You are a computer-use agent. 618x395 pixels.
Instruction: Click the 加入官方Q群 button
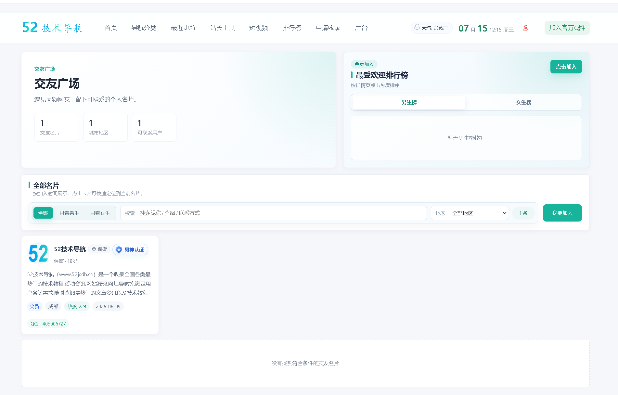pyautogui.click(x=567, y=28)
